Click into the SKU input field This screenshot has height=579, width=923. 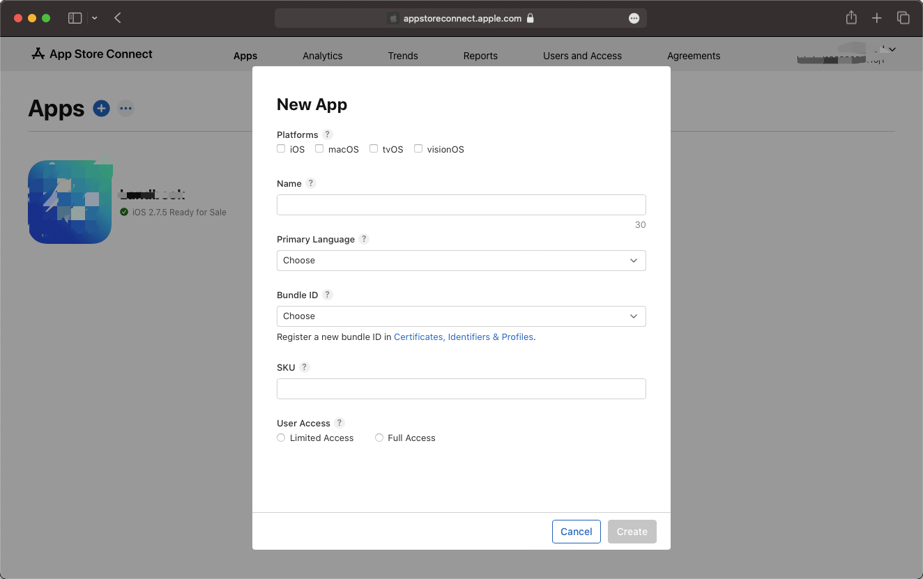click(462, 389)
